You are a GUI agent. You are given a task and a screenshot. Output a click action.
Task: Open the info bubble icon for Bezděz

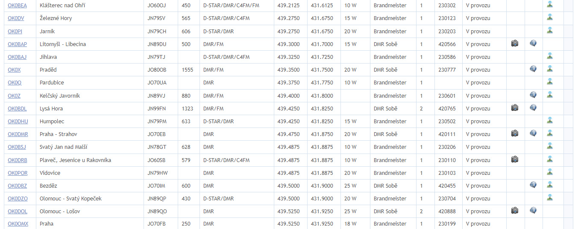(x=533, y=185)
